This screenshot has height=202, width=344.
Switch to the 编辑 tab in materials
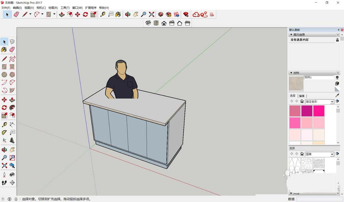(301, 96)
